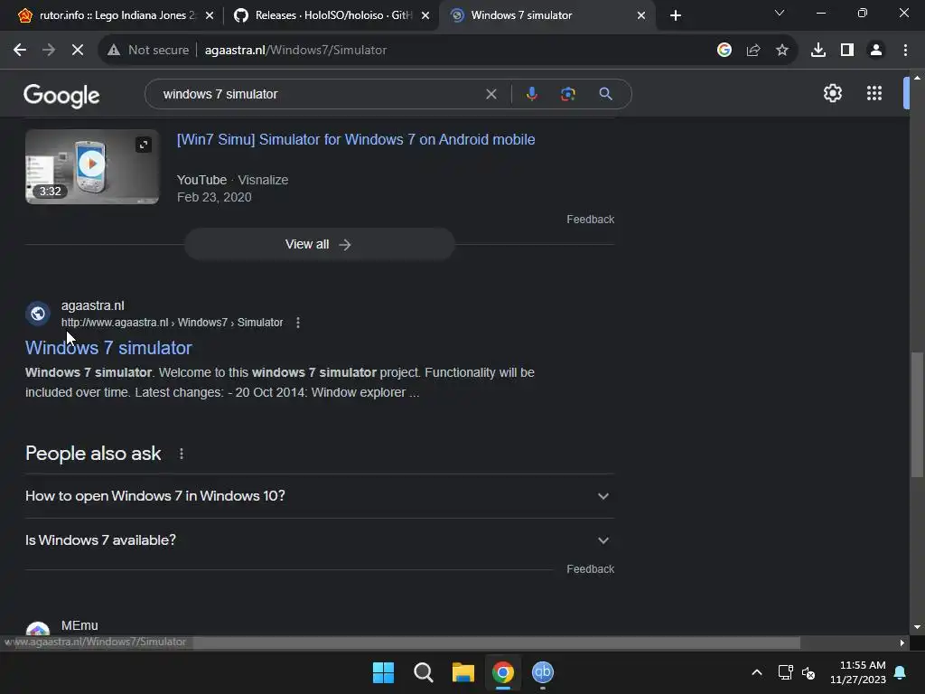Bookmark this tab with the star
This screenshot has width=925, height=694.
(x=781, y=51)
